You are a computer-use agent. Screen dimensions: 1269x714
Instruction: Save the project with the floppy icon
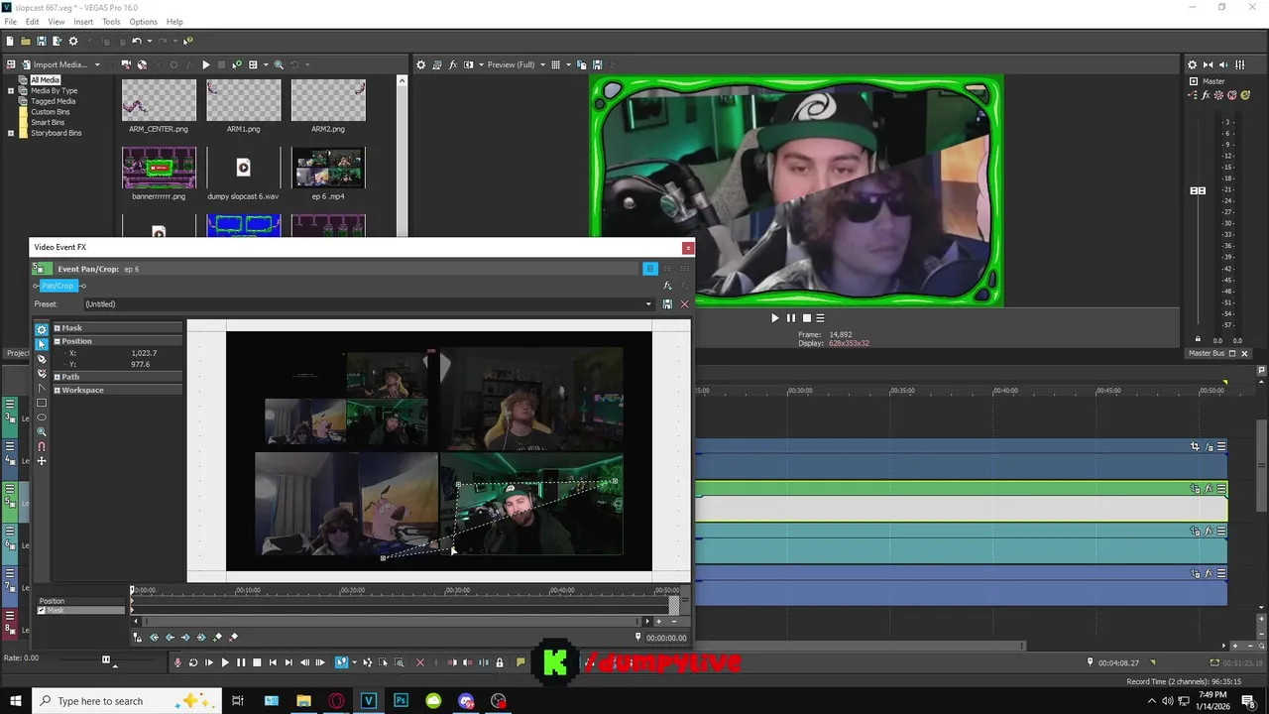point(42,41)
